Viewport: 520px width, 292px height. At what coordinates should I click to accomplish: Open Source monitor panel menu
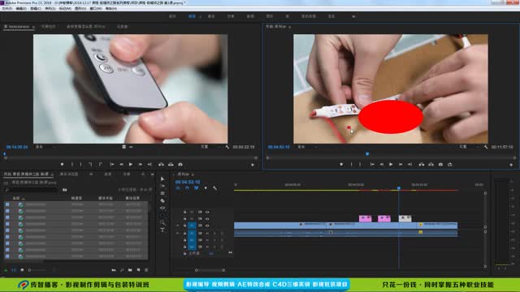coord(33,27)
